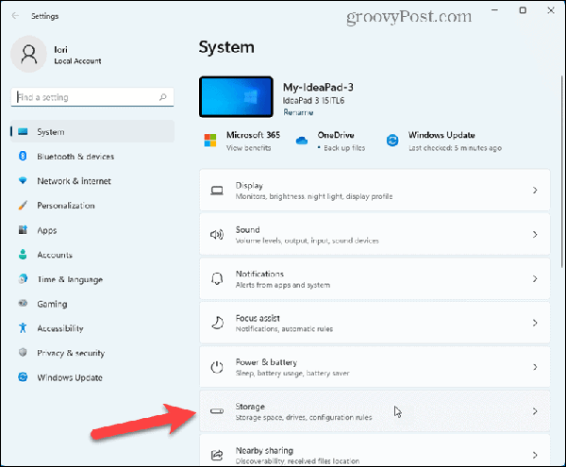Open Windows Update in sidebar

click(92, 377)
